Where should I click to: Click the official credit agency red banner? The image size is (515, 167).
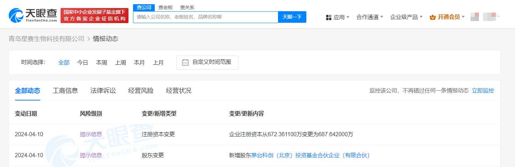point(95,16)
